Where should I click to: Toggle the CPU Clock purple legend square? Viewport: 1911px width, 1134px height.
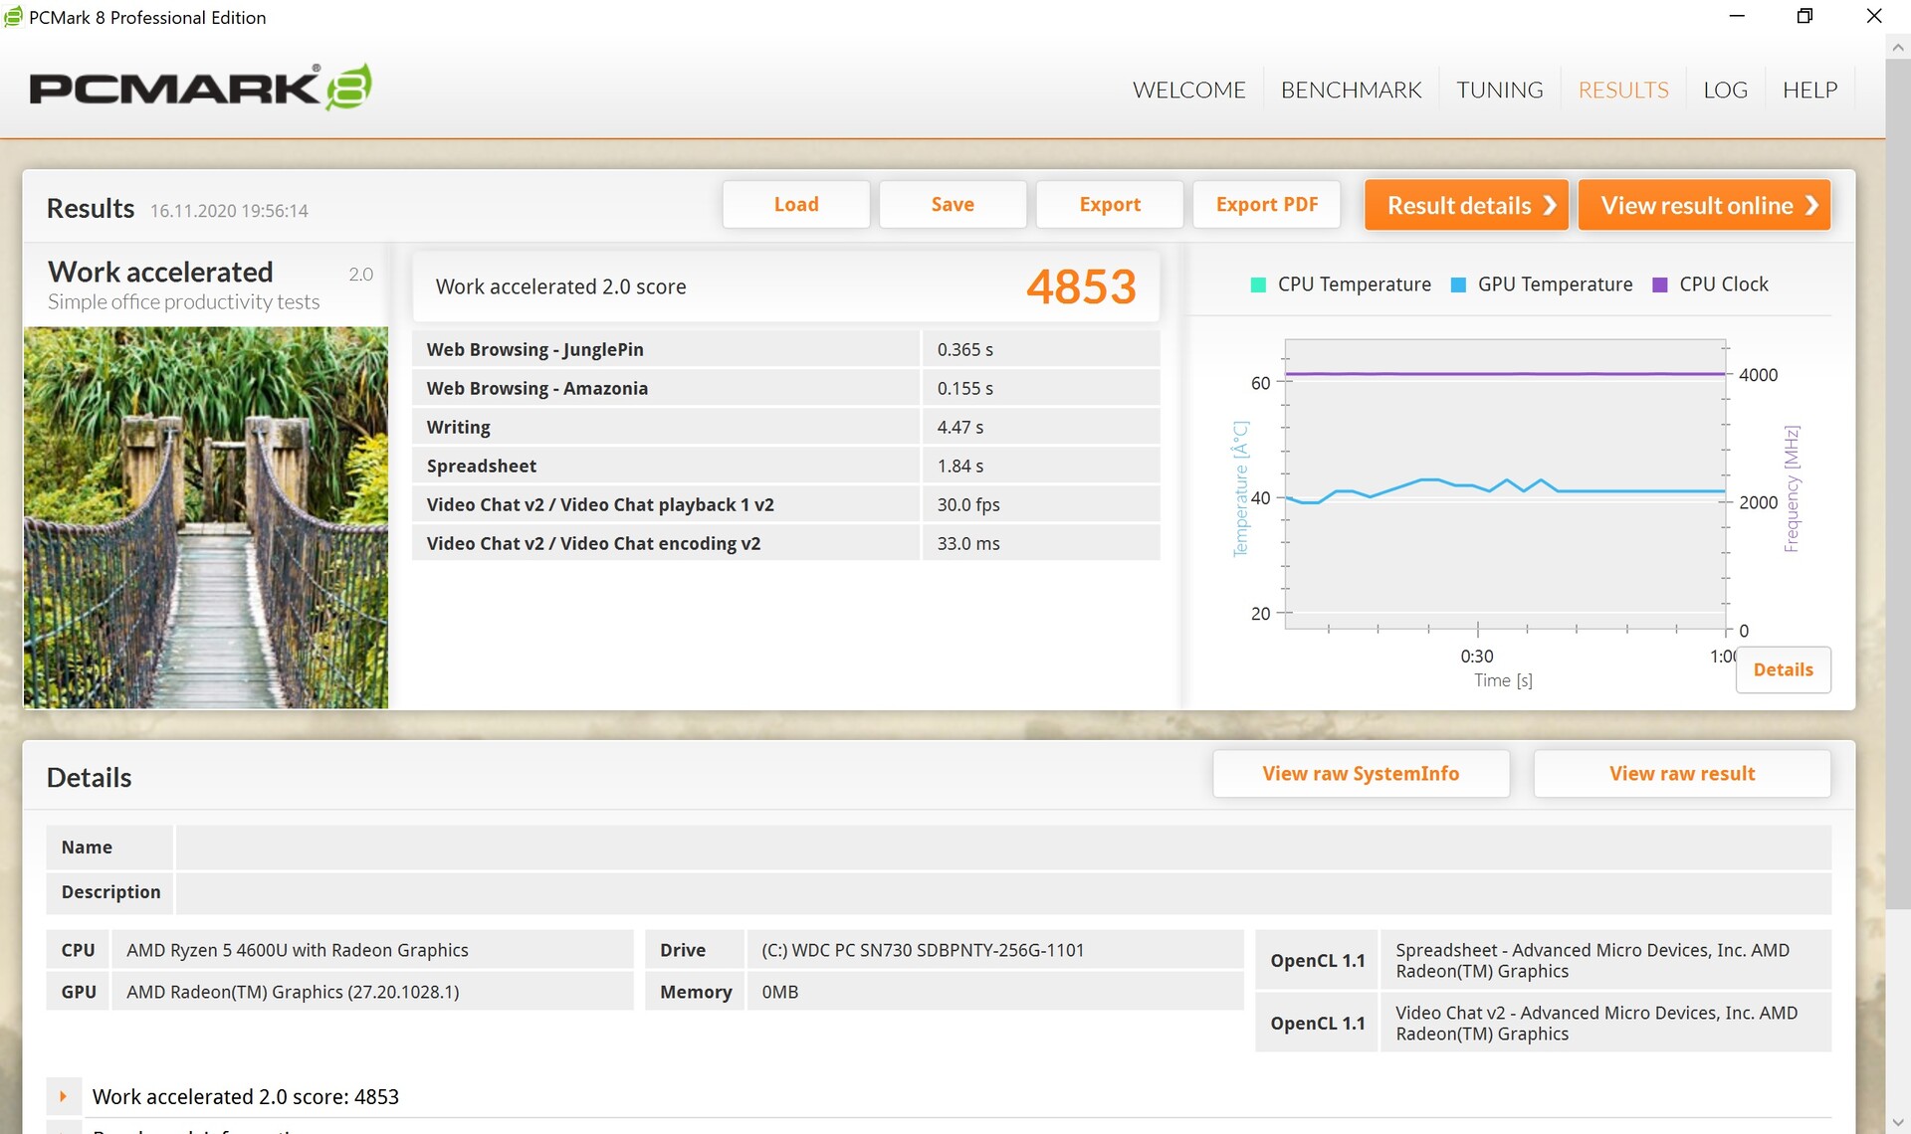(1659, 285)
